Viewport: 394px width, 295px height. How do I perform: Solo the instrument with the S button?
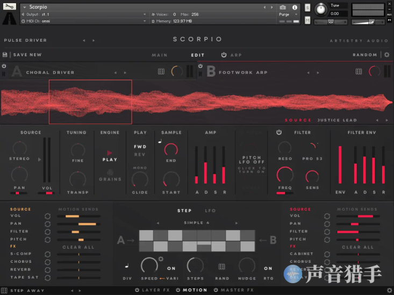pyautogui.click(x=307, y=8)
